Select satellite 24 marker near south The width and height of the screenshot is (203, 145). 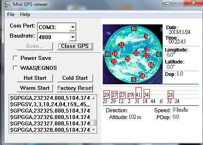[142, 76]
